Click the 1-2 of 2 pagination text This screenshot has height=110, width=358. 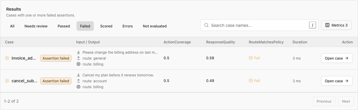11,101
